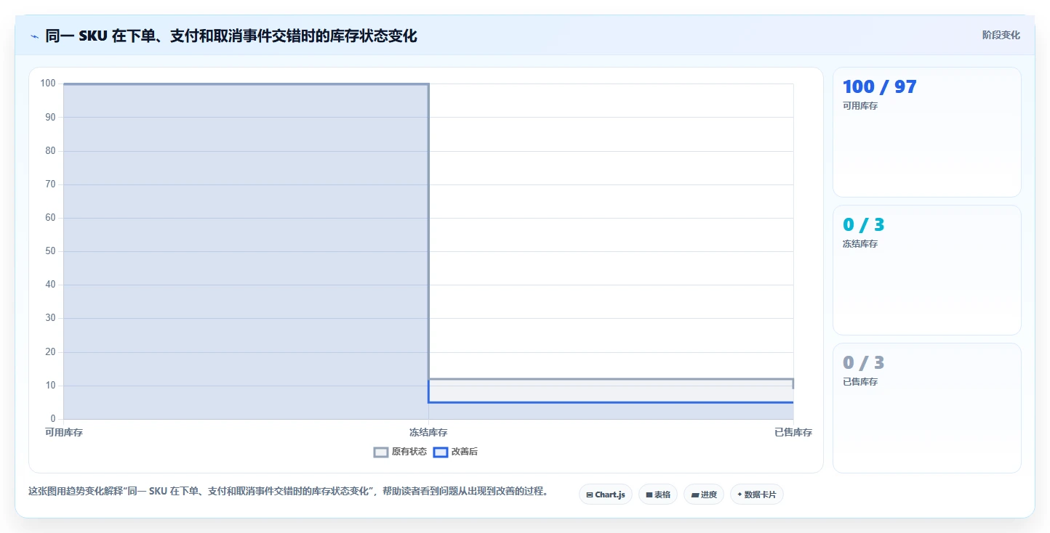Image resolution: width=1050 pixels, height=533 pixels.
Task: Select the 进度 chip
Action: click(x=703, y=495)
